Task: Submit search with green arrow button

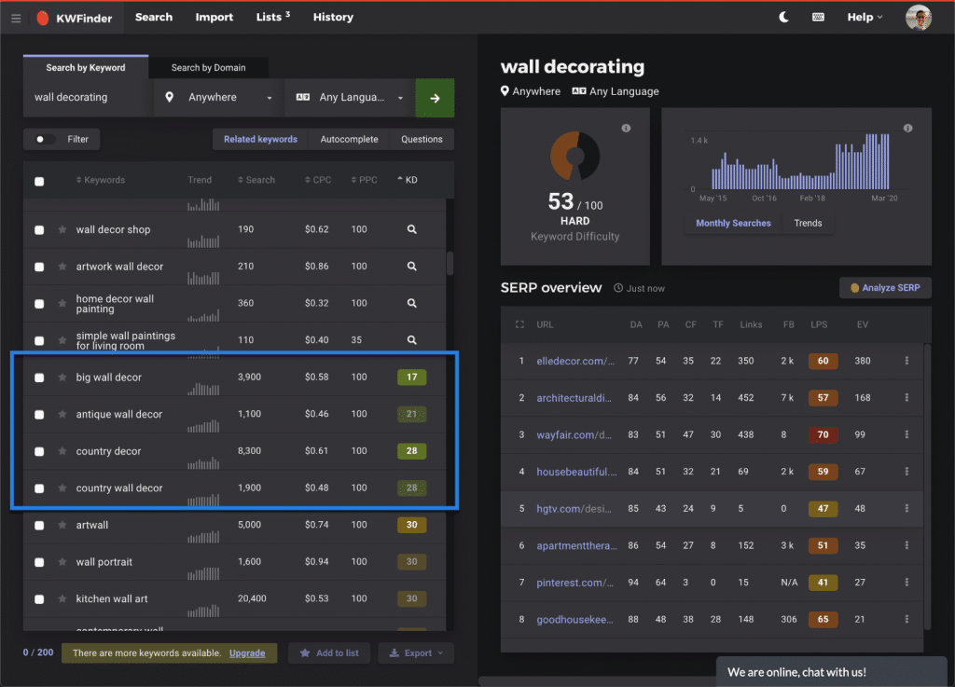Action: coord(435,97)
